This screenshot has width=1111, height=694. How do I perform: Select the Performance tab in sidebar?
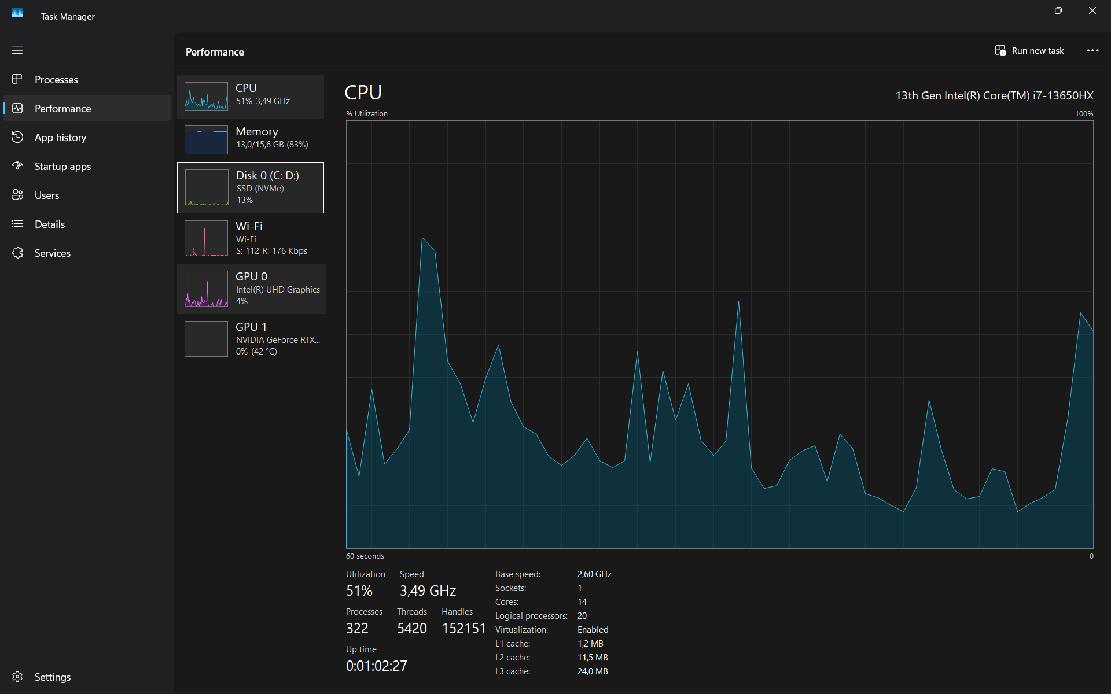(x=62, y=109)
